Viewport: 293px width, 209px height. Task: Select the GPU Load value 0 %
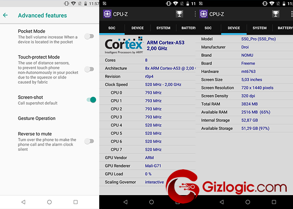coord(148,174)
